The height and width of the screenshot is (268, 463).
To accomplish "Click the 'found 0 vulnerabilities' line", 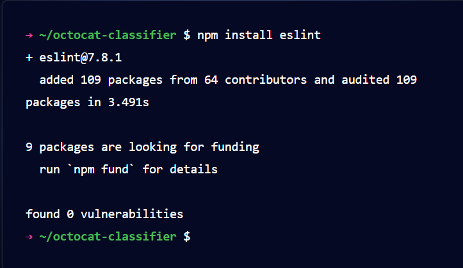I will (104, 214).
